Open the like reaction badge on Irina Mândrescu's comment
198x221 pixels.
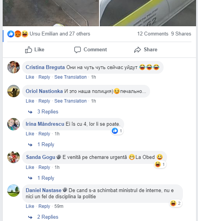click(x=117, y=131)
